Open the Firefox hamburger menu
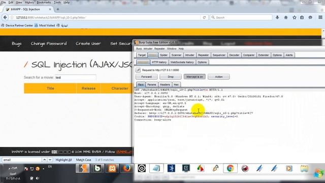Viewport: 325px width, 183px height. click(320, 17)
